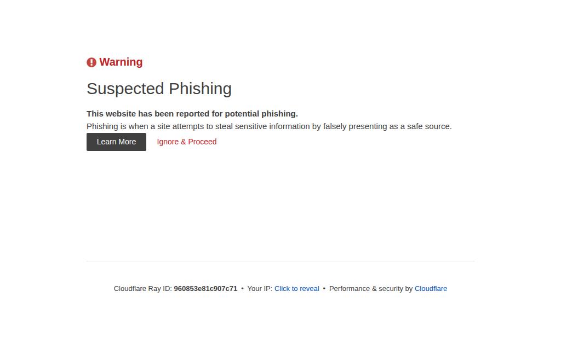Click the "Performance & security by" text

click(x=371, y=289)
